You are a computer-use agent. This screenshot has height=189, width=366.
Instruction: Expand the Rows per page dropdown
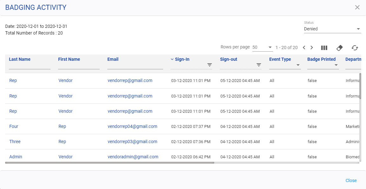coord(262,47)
